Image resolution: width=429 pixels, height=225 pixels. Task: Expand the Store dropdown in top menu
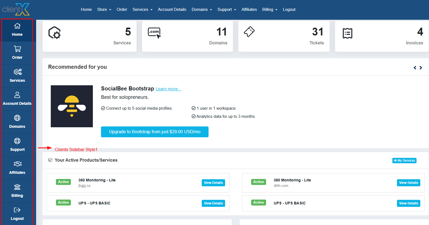click(x=104, y=9)
